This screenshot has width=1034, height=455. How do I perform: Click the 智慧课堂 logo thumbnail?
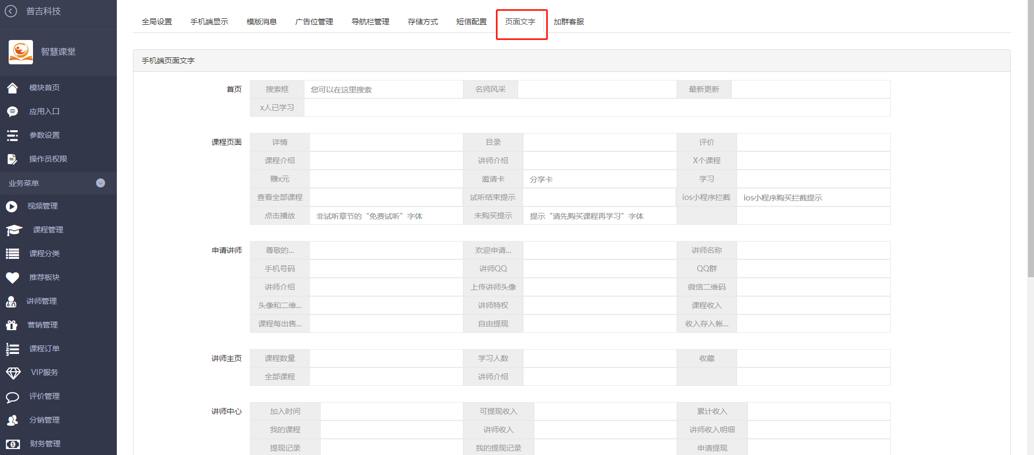[x=21, y=52]
